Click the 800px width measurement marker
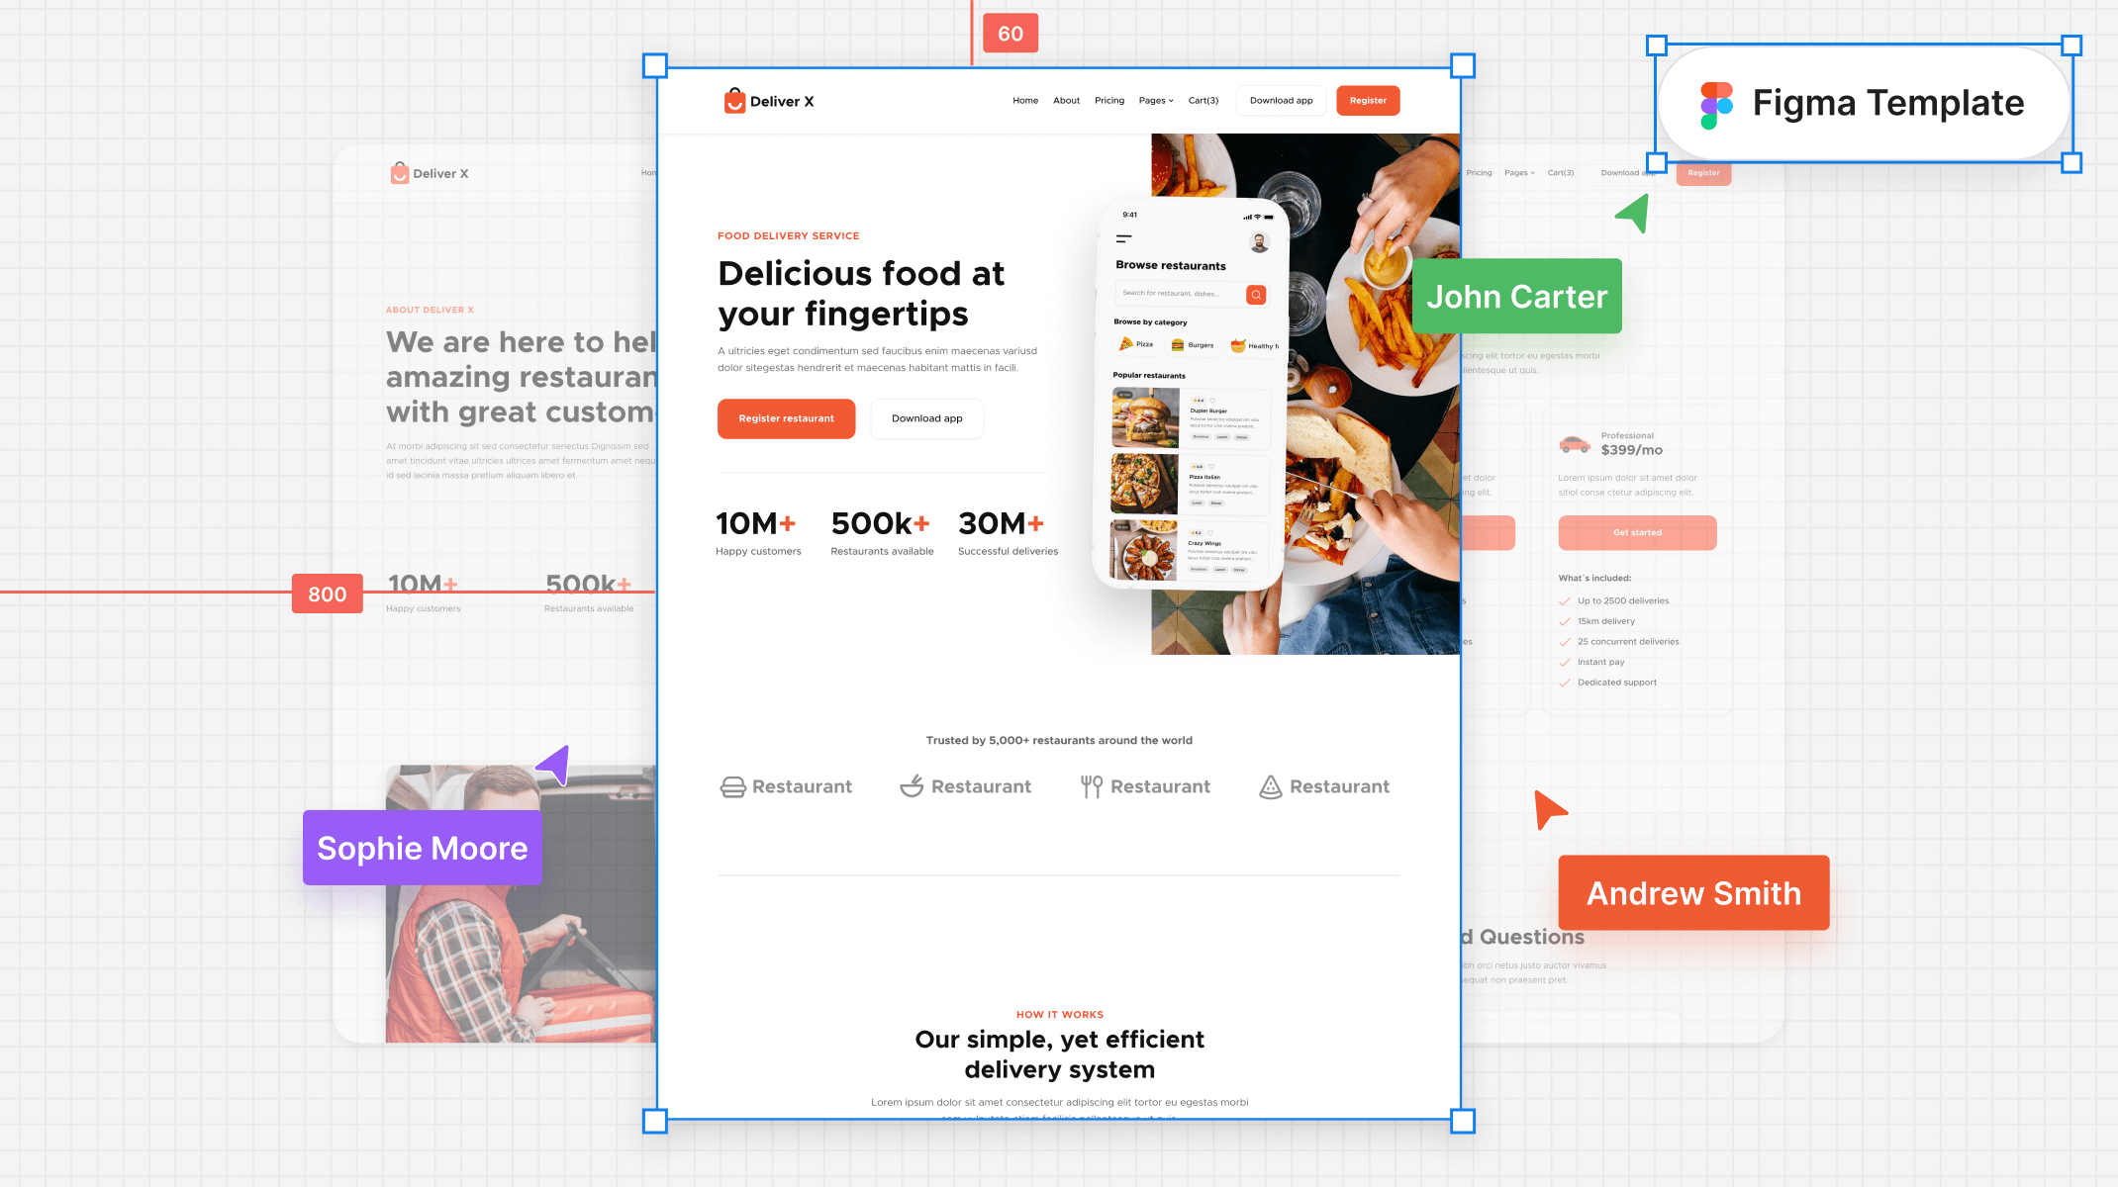This screenshot has width=2118, height=1188. [326, 594]
